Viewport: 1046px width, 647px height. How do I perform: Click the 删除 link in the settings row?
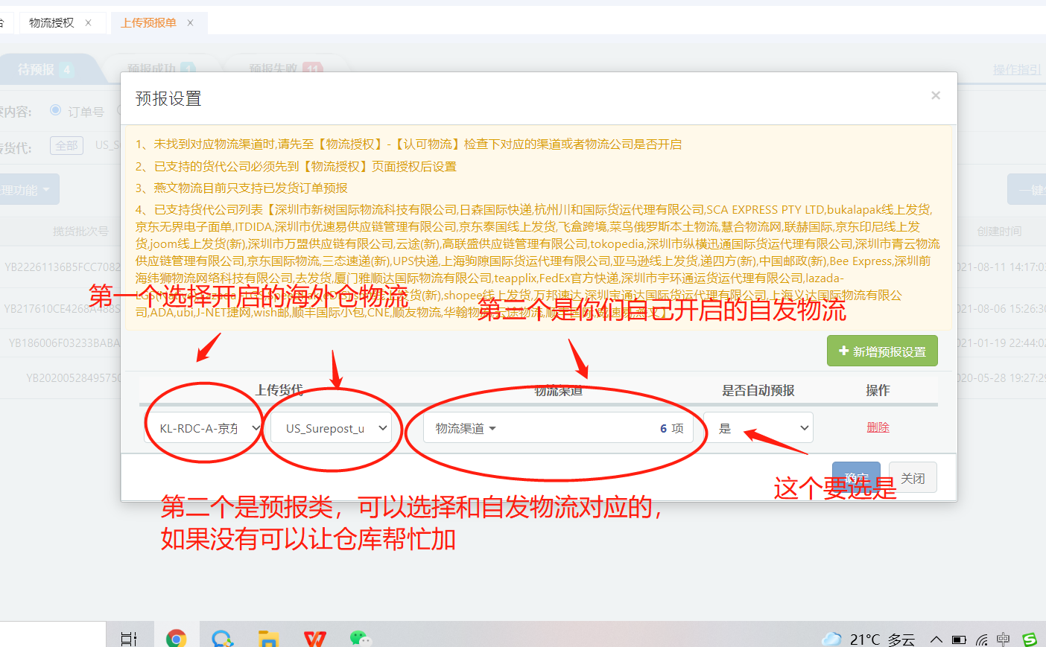[878, 427]
